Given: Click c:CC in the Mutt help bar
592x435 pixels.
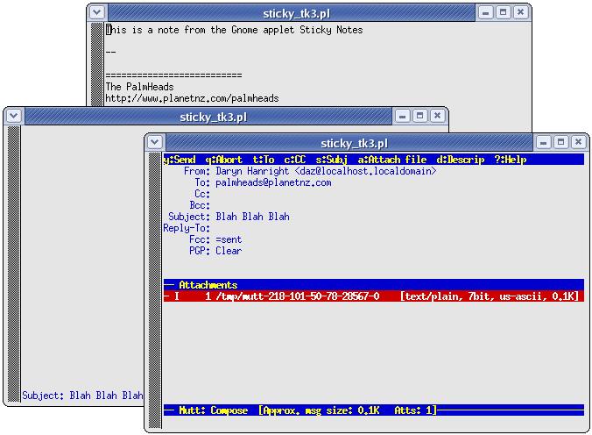Looking at the screenshot, I should coord(295,160).
